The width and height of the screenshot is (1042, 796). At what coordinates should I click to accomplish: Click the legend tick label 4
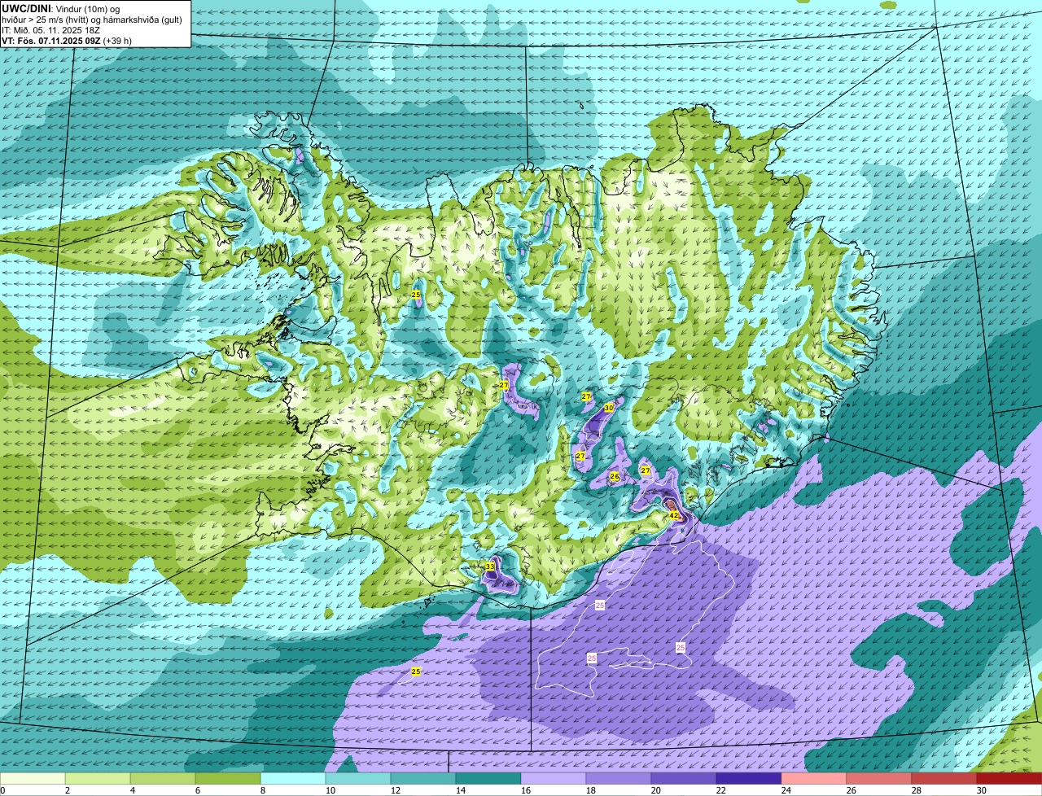133,790
